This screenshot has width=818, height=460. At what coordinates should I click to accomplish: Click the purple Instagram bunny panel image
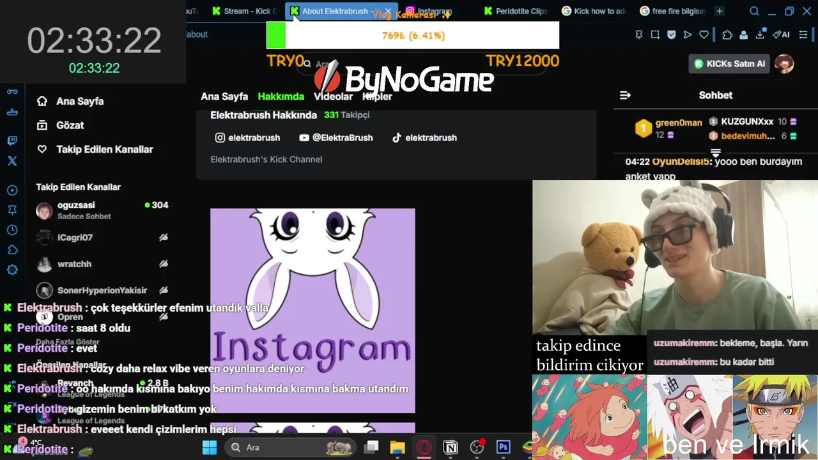click(313, 310)
